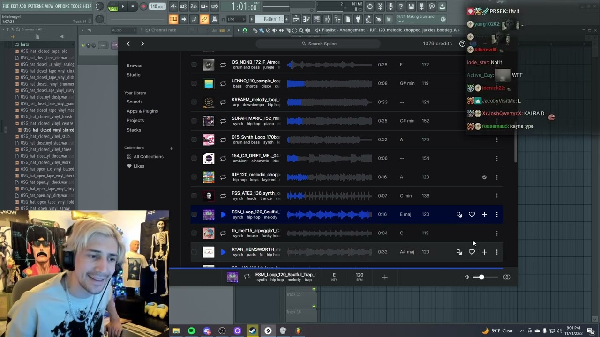Play the RYAN_HEMSWORTH sample
This screenshot has width=600, height=337.
coord(223,252)
